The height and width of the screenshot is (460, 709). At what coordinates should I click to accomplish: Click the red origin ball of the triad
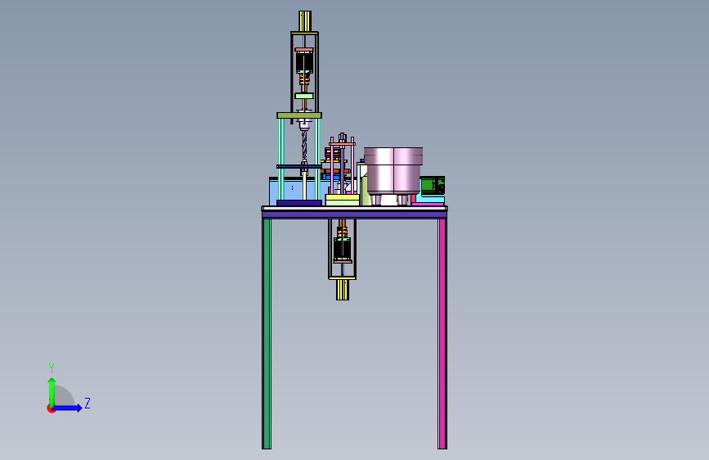(51, 408)
